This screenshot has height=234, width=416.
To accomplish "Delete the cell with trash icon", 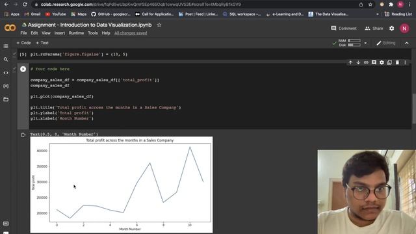I will coord(397,62).
